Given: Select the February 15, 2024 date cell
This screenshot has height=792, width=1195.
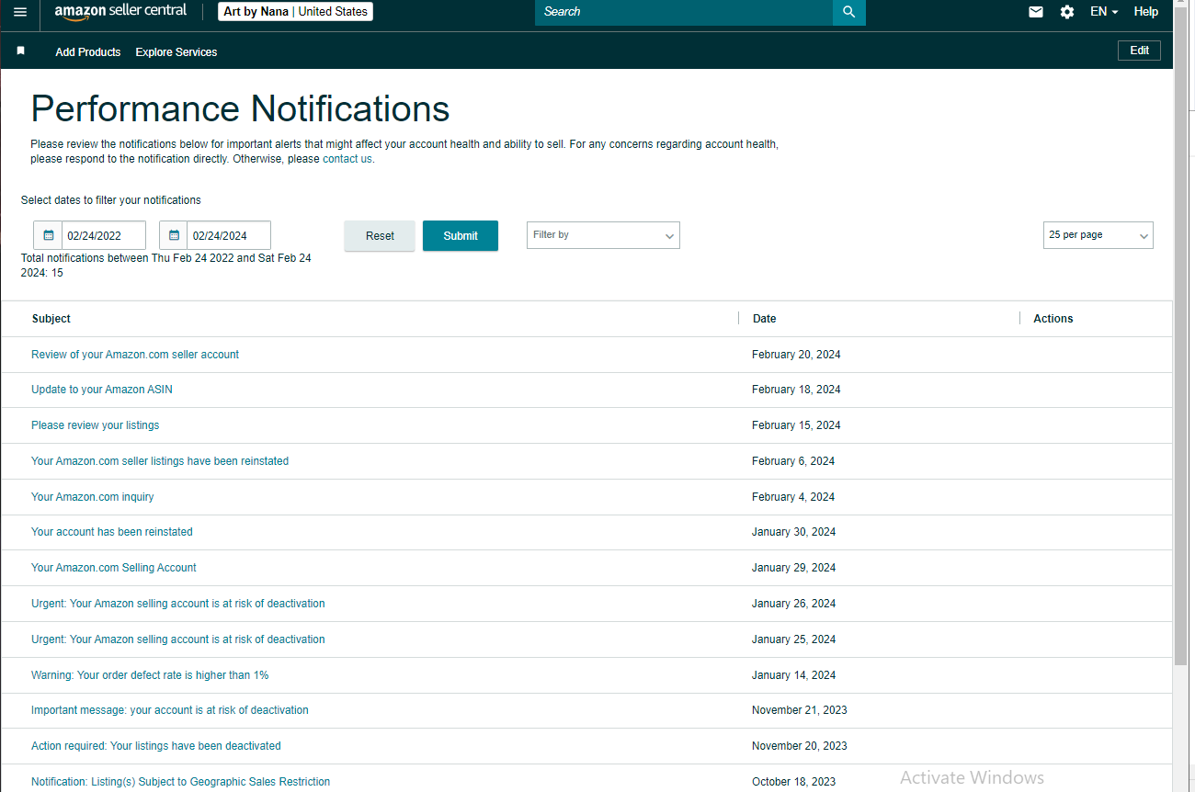Looking at the screenshot, I should coord(796,425).
